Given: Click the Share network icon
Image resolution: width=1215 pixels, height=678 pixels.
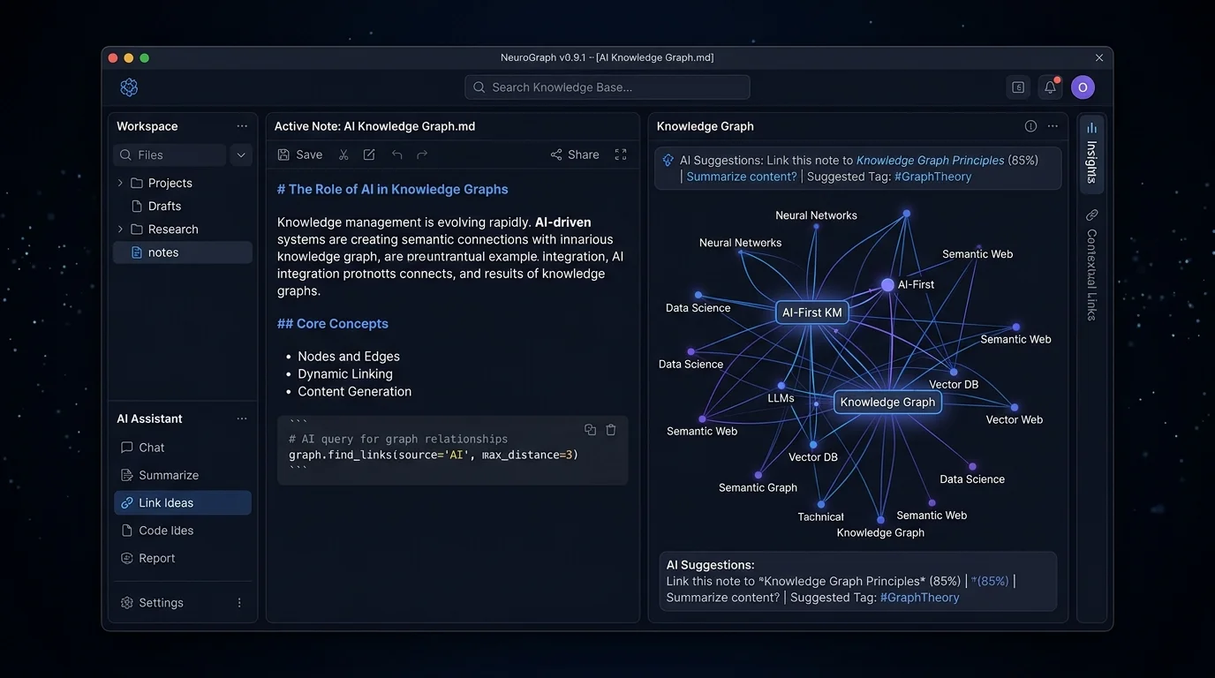Looking at the screenshot, I should click(x=556, y=154).
